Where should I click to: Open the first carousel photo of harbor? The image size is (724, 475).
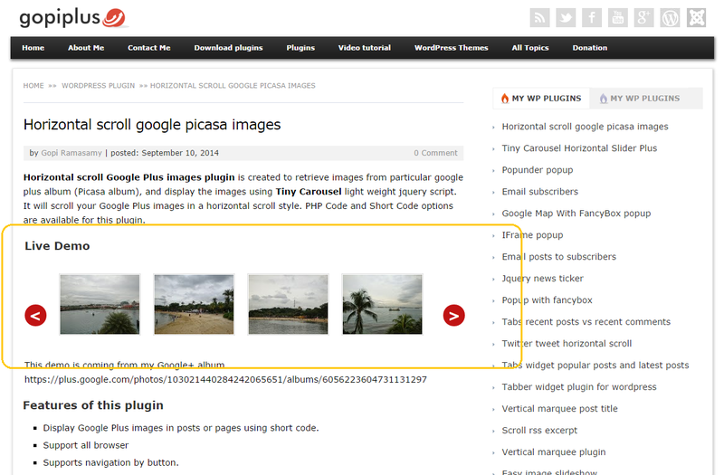[x=100, y=304]
